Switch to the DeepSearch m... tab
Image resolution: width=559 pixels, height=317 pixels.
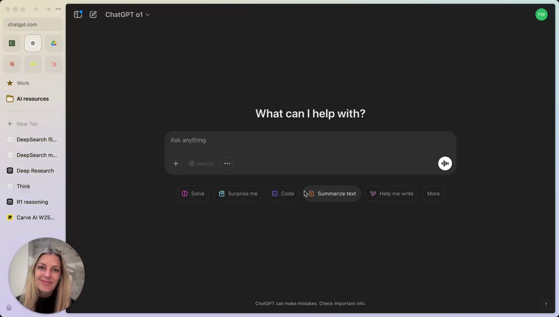pyautogui.click(x=33, y=155)
